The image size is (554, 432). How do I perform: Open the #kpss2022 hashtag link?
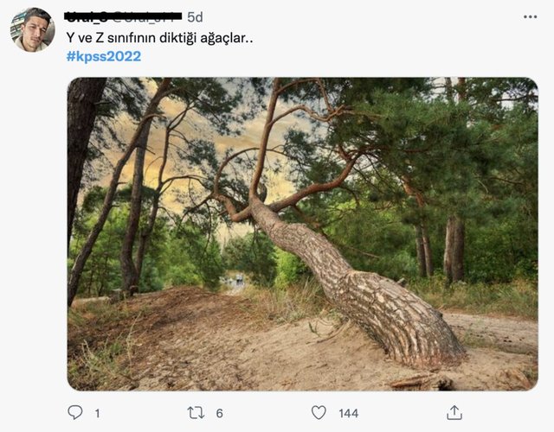click(x=103, y=56)
